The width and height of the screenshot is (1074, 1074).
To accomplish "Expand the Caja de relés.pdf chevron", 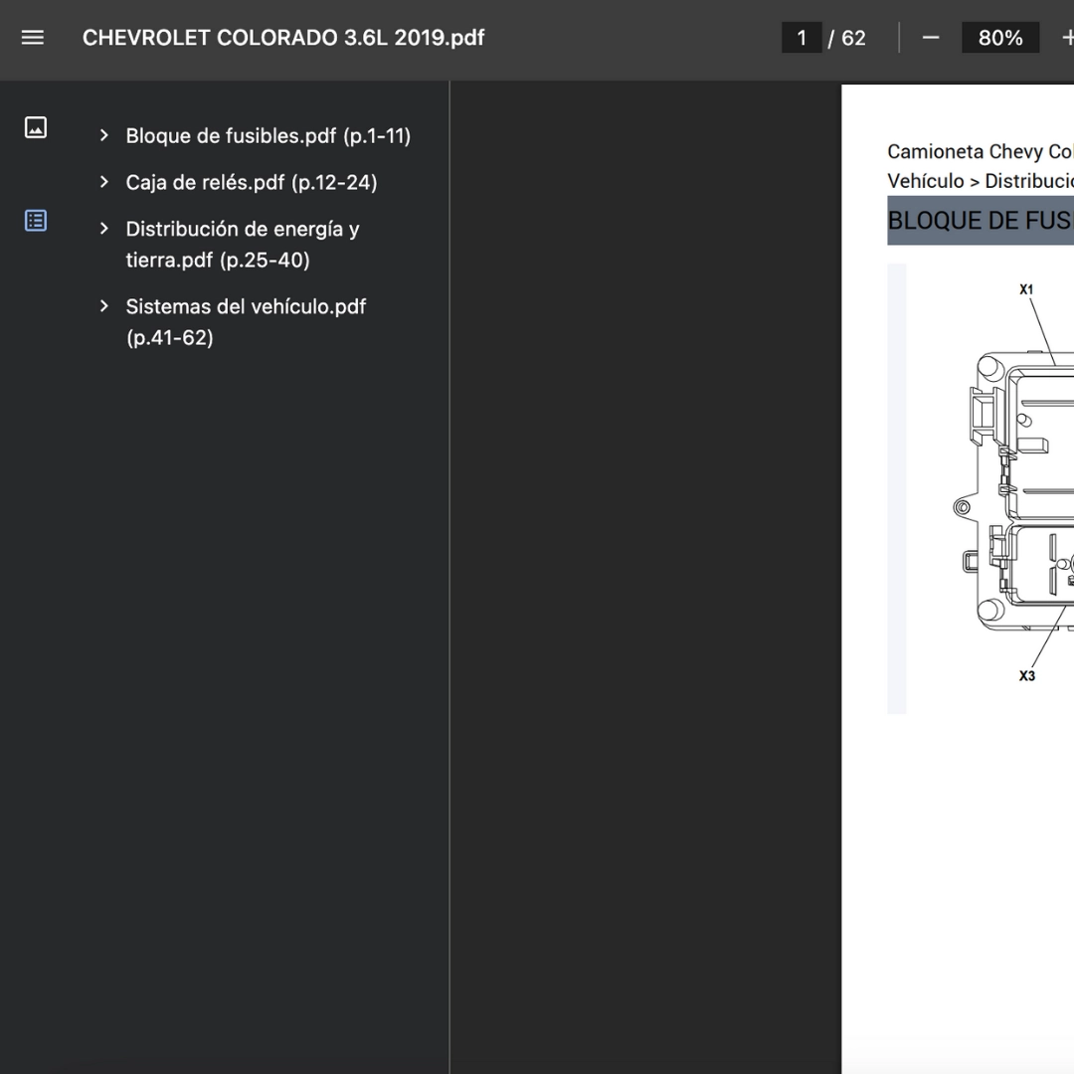I will (103, 182).
